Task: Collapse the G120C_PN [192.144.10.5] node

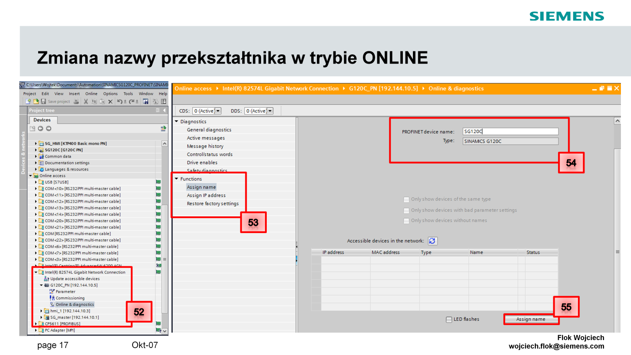Action: point(41,285)
